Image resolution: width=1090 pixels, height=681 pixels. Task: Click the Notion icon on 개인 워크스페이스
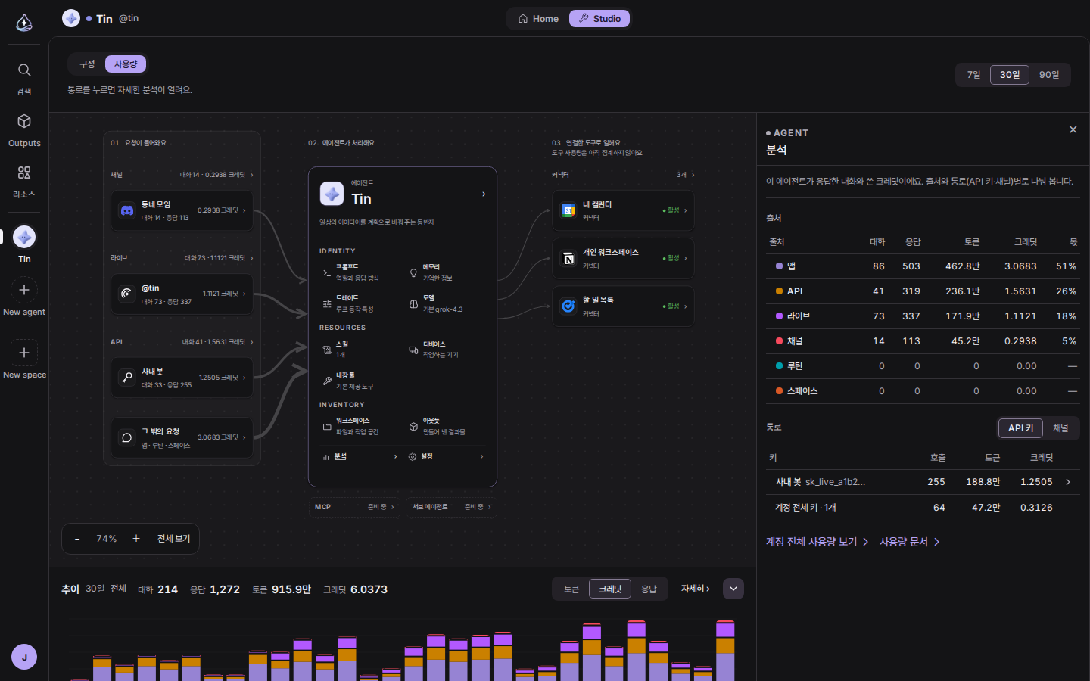[568, 259]
